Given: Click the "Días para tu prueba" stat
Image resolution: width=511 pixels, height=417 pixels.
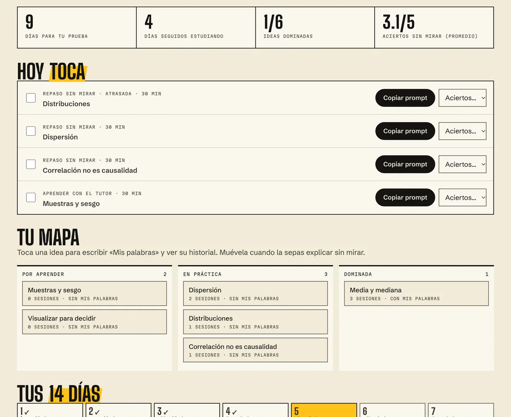Looking at the screenshot, I should (77, 28).
